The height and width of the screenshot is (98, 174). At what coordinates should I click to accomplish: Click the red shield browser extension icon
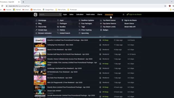(x=170, y=6)
